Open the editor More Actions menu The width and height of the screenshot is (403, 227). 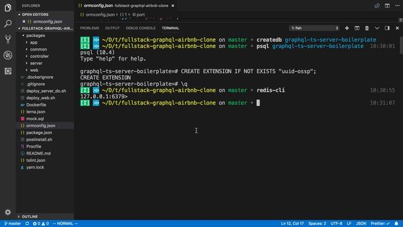coord(397,6)
